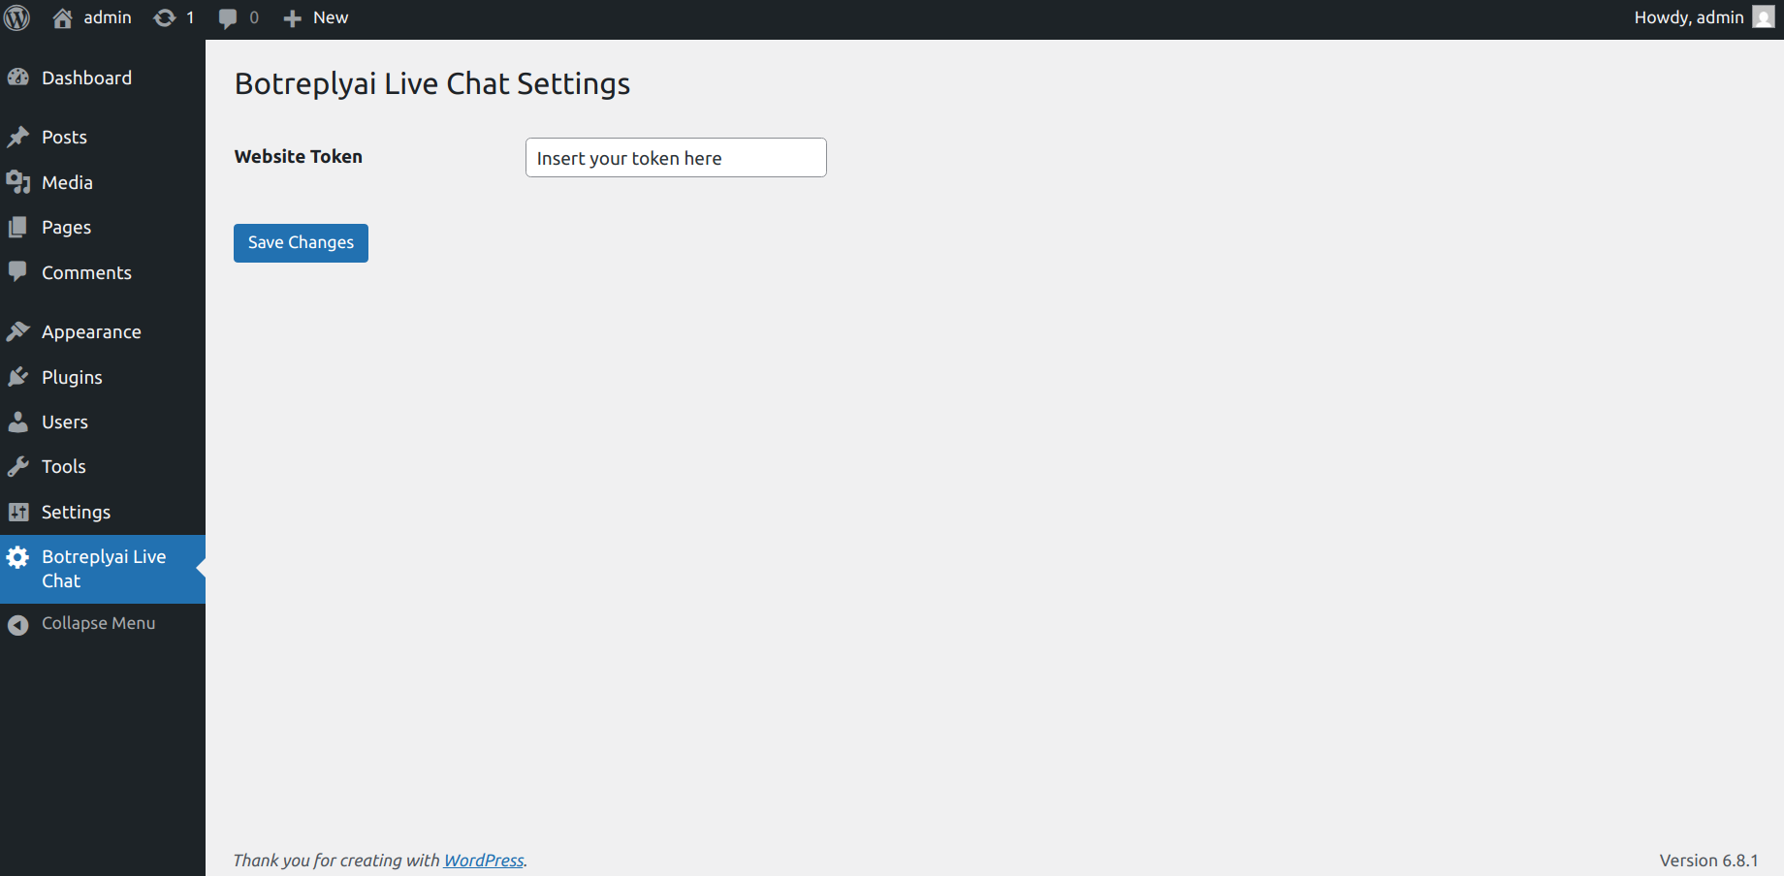Click the WordPress logo icon

pyautogui.click(x=17, y=17)
